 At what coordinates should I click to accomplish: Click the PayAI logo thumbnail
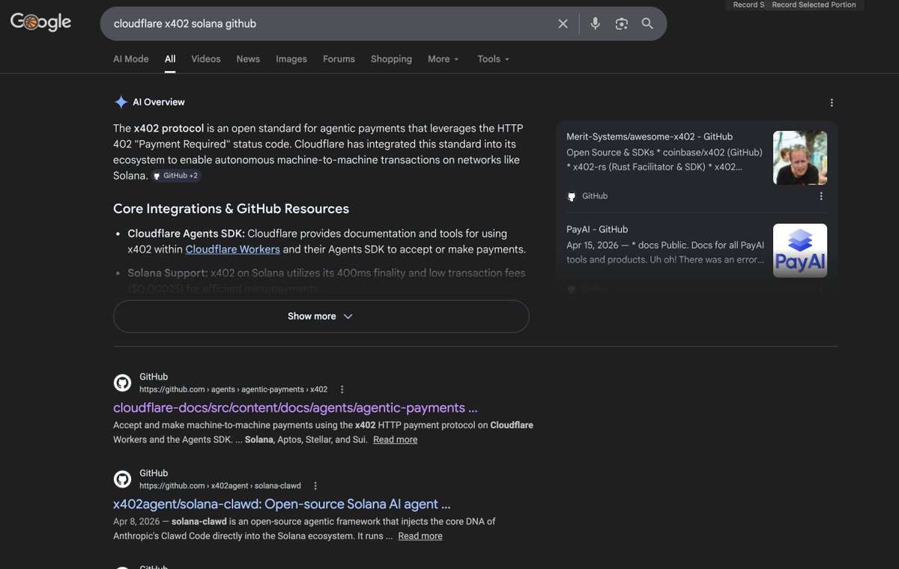(800, 251)
